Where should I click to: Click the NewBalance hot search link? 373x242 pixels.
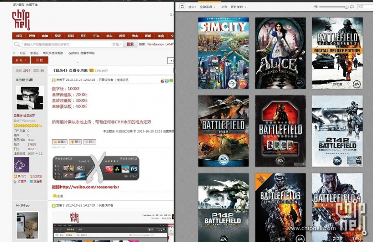click(155, 44)
